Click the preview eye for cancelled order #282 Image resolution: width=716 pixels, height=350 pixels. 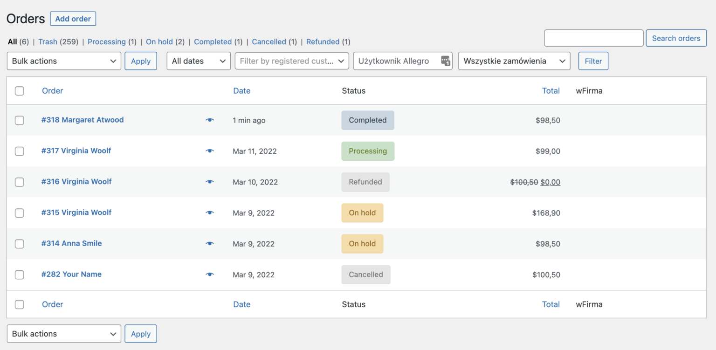[209, 275]
